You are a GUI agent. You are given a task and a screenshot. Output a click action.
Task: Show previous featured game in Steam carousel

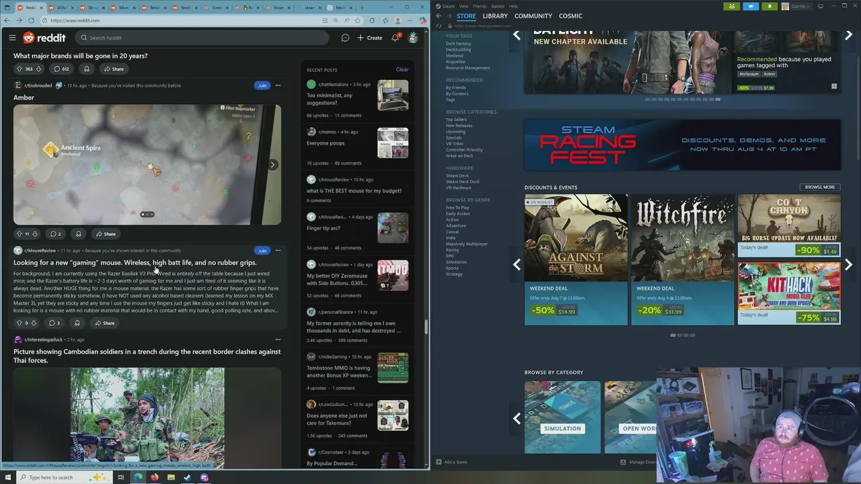pos(517,36)
